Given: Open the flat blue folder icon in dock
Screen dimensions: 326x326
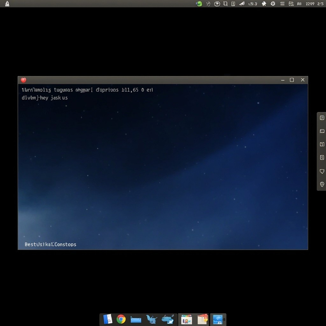Looking at the screenshot, I should point(136,319).
